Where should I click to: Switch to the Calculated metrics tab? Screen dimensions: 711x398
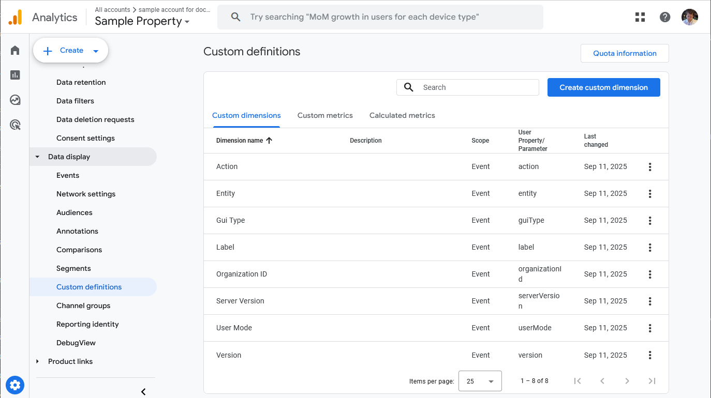[402, 115]
